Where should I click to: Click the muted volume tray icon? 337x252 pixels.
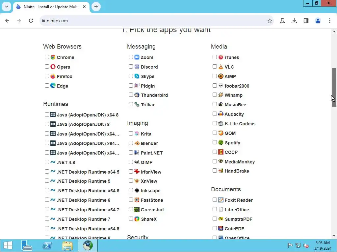pos(306,245)
